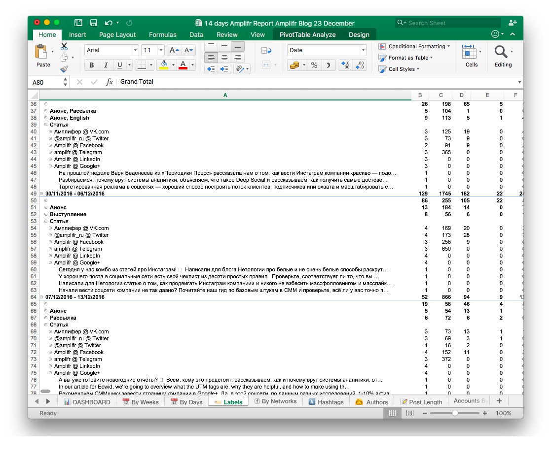Click the feedback smiley icon
This screenshot has width=551, height=458.
(495, 34)
